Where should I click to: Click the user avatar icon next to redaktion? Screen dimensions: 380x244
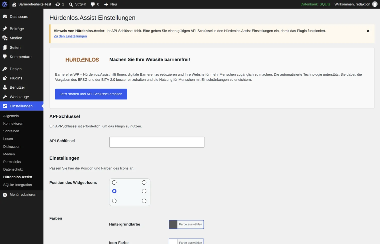coord(375,4)
